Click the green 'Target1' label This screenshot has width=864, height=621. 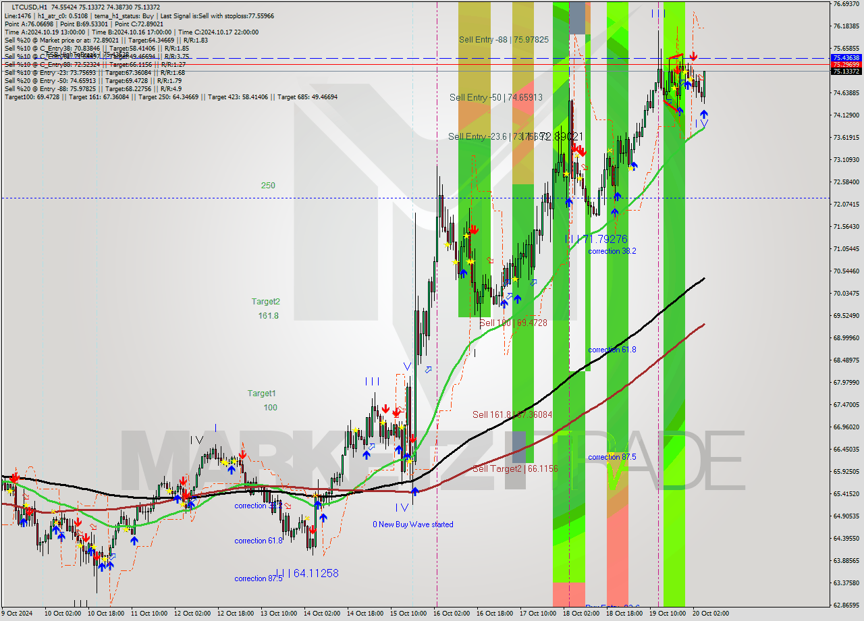click(x=261, y=393)
